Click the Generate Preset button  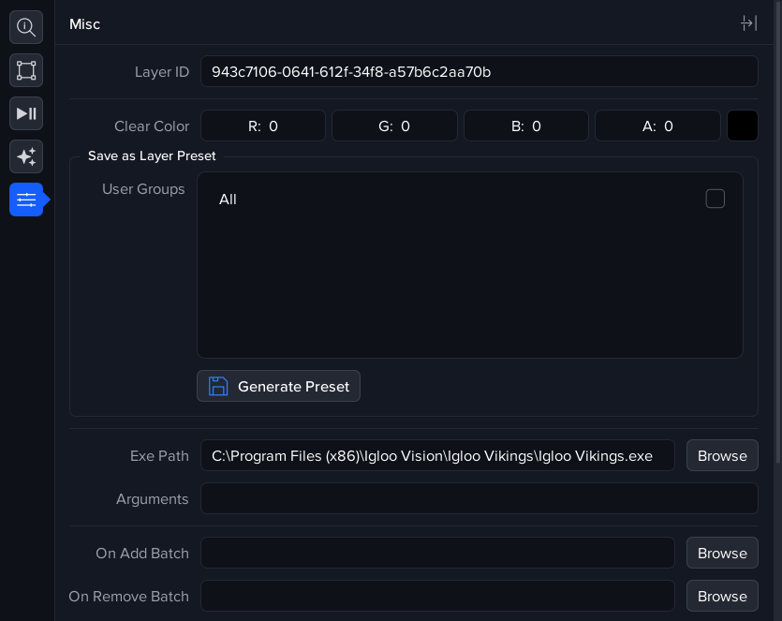278,386
